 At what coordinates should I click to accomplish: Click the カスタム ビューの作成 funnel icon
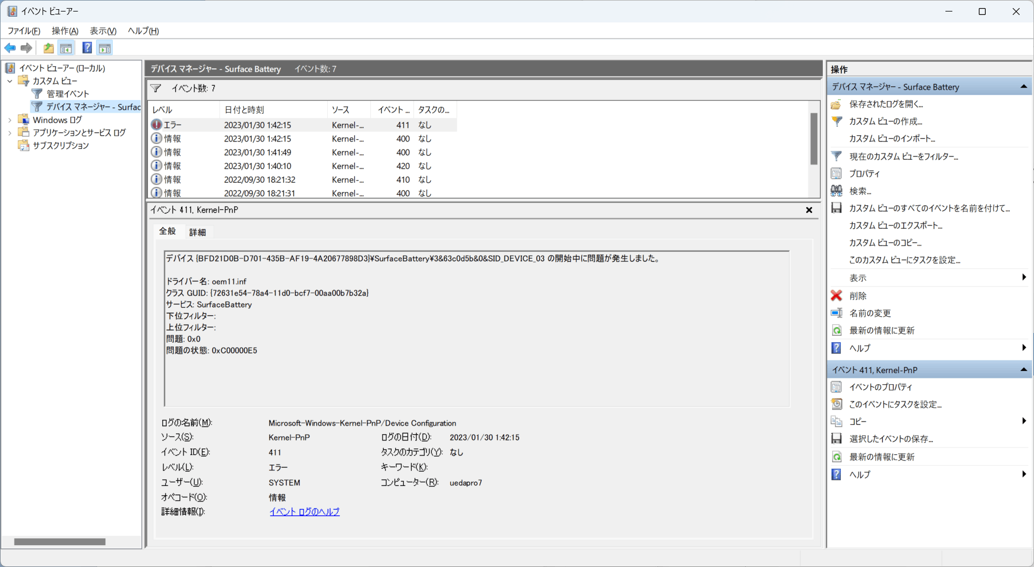point(837,121)
